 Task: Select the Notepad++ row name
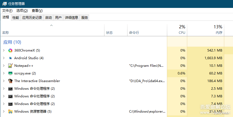(24, 66)
